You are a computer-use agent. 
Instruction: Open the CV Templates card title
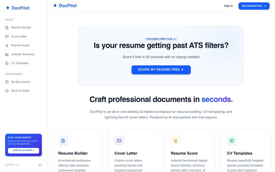240,153
